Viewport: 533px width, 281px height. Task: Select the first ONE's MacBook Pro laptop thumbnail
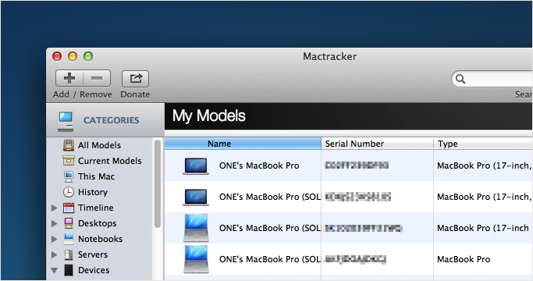(196, 166)
